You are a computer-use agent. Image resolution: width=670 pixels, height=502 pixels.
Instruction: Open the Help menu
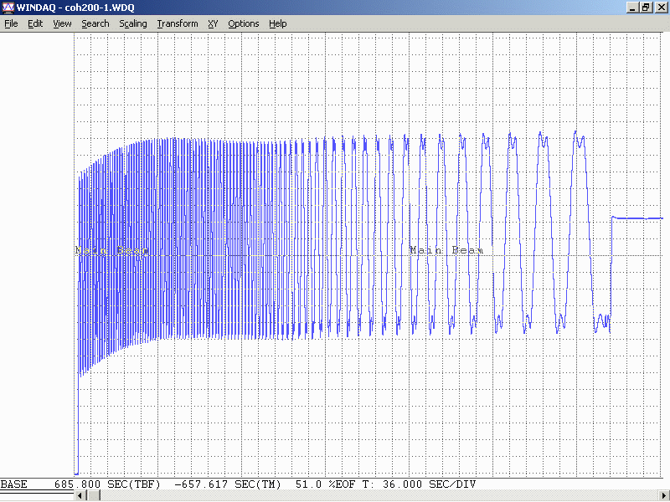(x=277, y=23)
